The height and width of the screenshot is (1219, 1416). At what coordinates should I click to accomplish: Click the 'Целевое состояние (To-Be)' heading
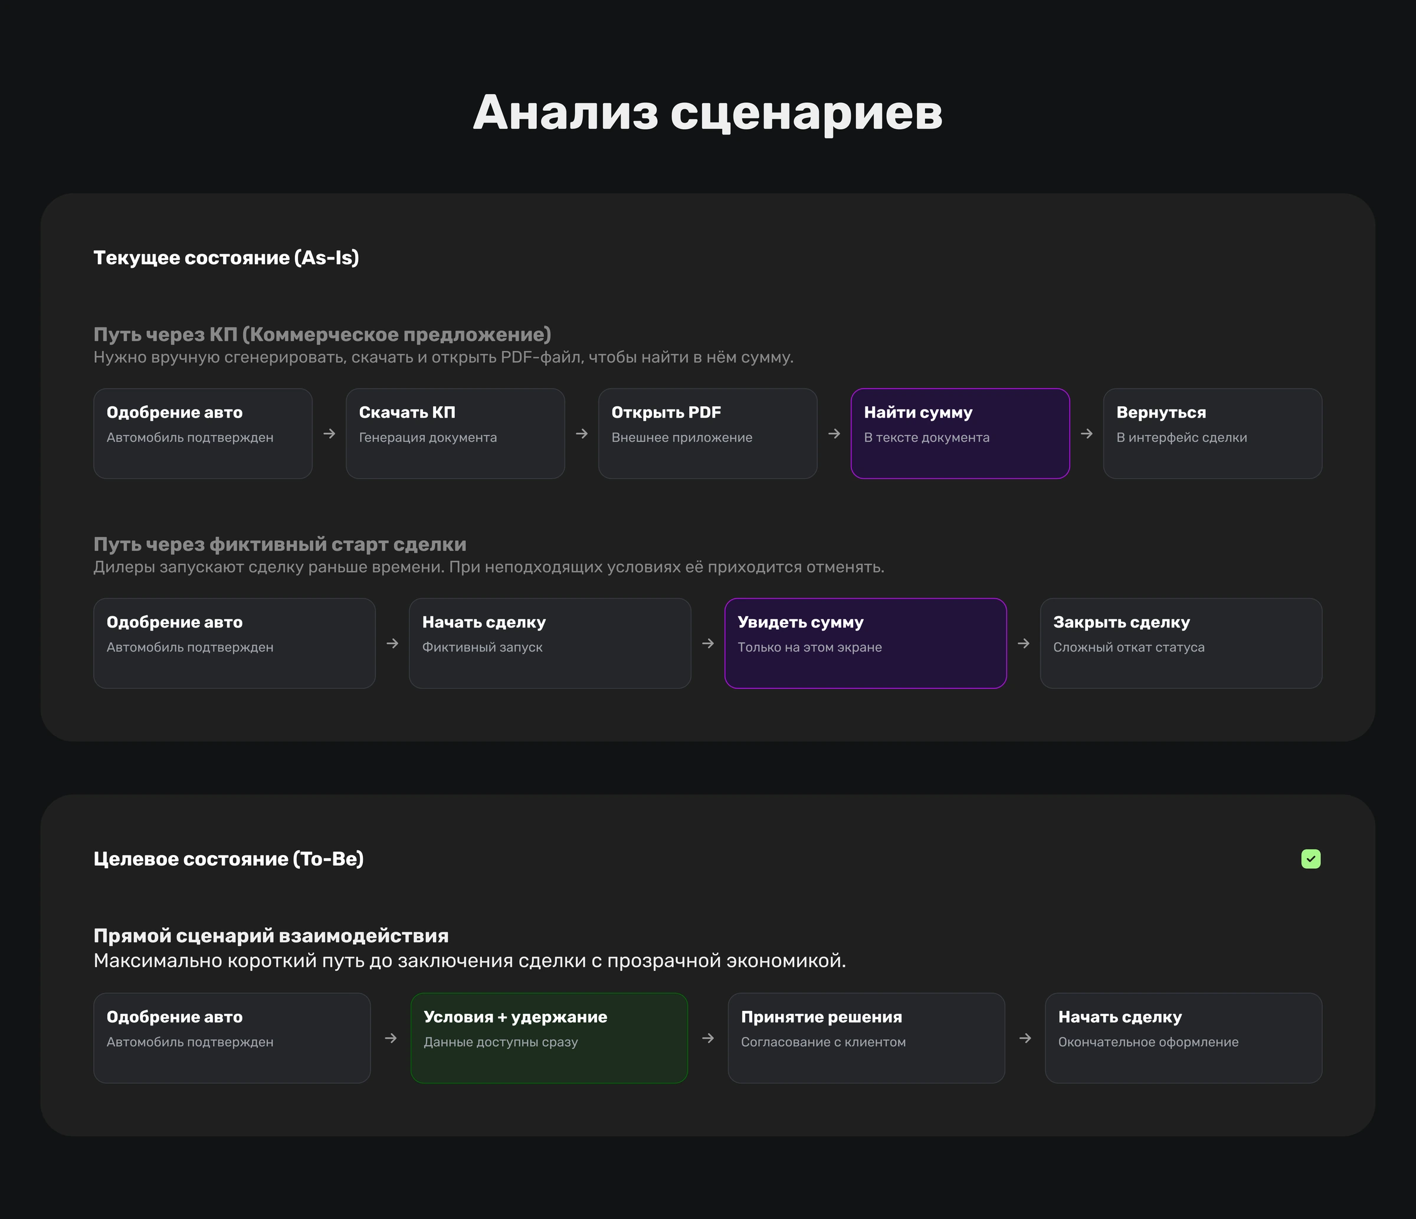(x=229, y=859)
